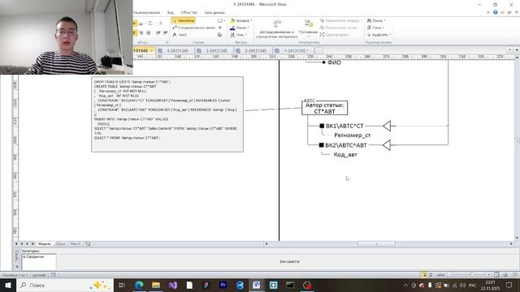520x292 pixels.
Task: Go to first page navigation arrow
Action: coord(16,244)
